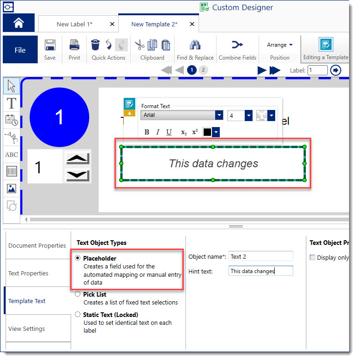Viewport: 356px width, 359px height.
Task: Open the Text Properties tab
Action: (28, 273)
